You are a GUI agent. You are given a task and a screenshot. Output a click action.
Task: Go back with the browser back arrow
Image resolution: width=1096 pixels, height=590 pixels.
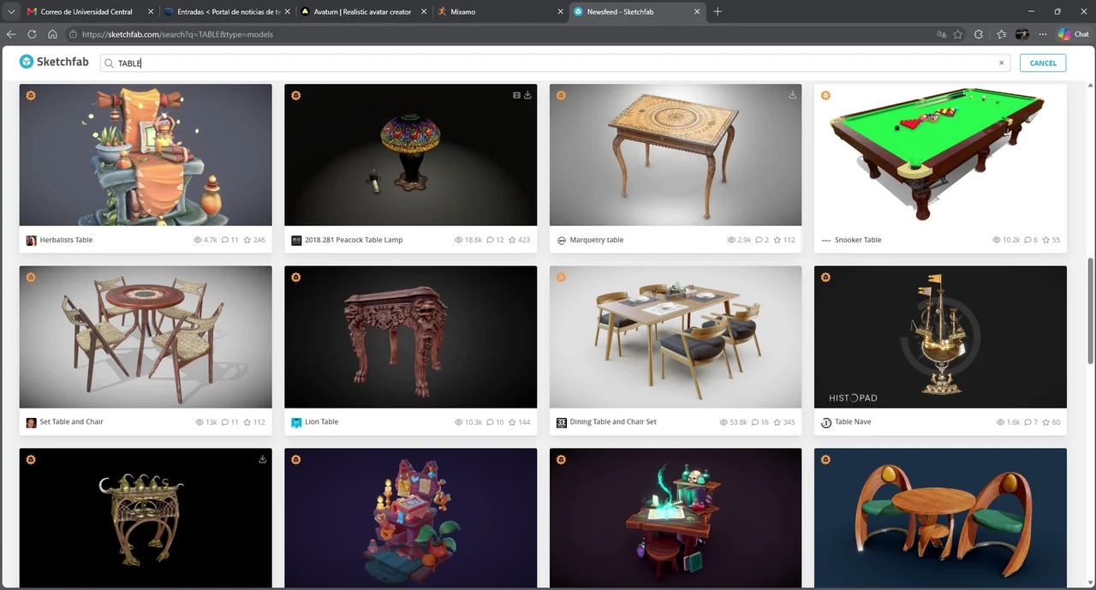(x=11, y=34)
